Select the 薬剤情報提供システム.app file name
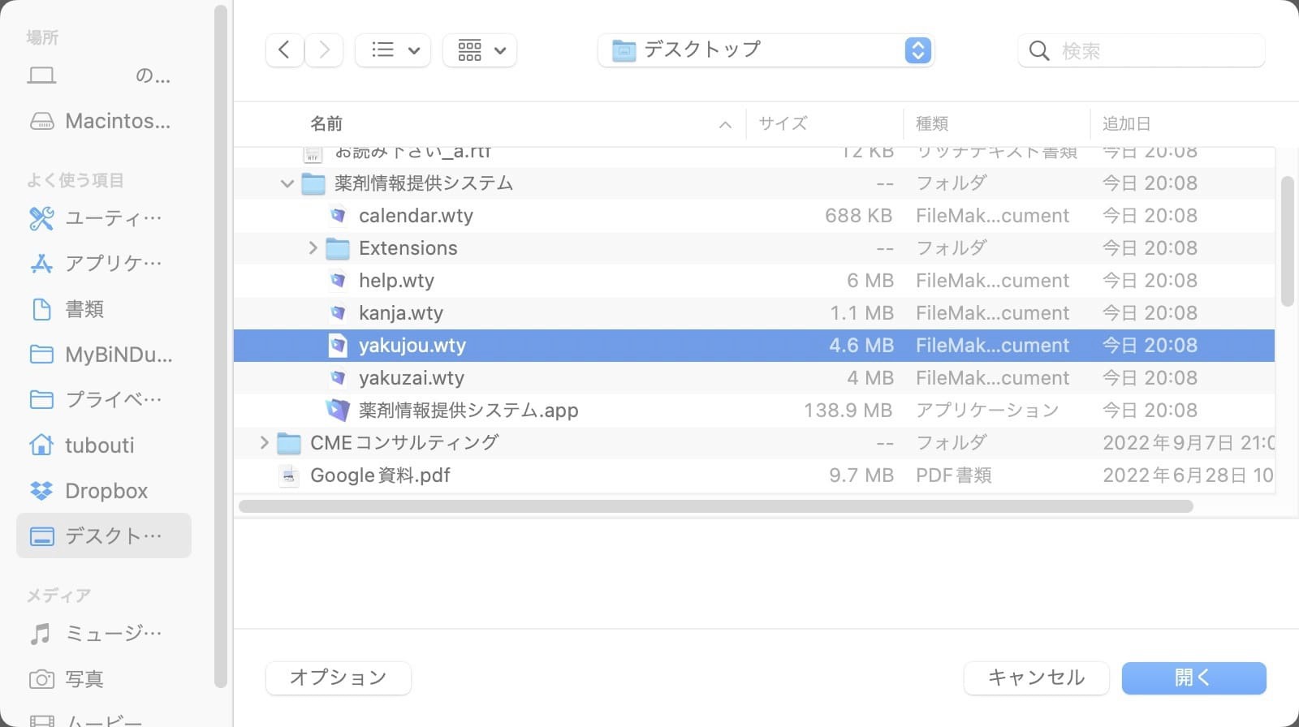This screenshot has width=1299, height=727. [x=468, y=411]
